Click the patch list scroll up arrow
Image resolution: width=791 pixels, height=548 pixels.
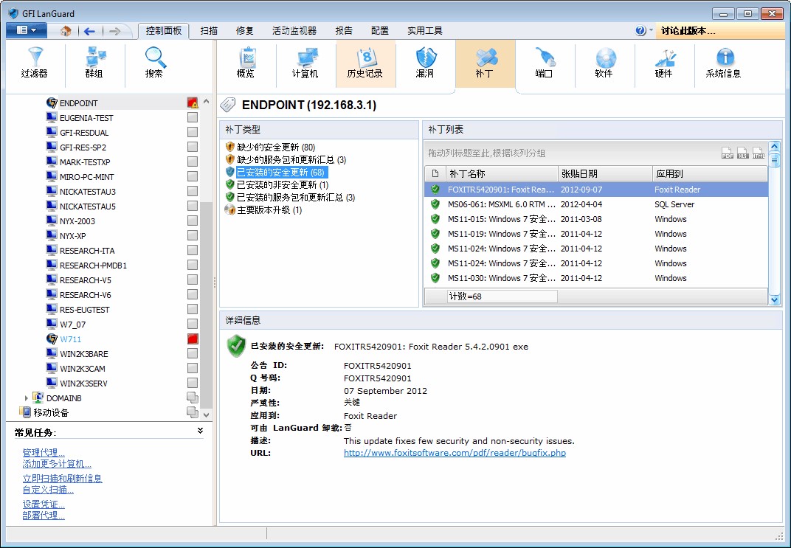pos(774,147)
